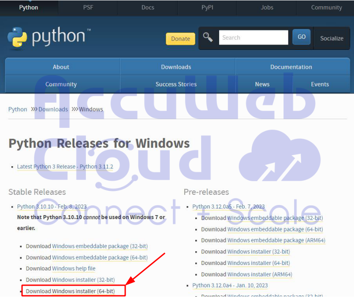Open the Documentation navigation menu
The width and height of the screenshot is (354, 298).
click(x=291, y=67)
